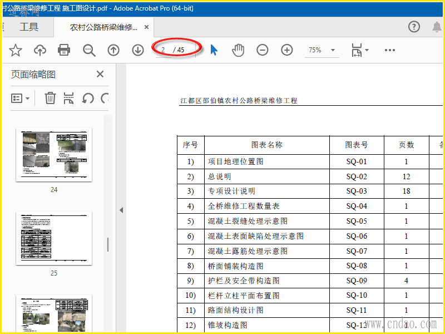Viewport: 445px width, 334px height.
Task: Activate the selection arrow tool
Action: [x=214, y=50]
